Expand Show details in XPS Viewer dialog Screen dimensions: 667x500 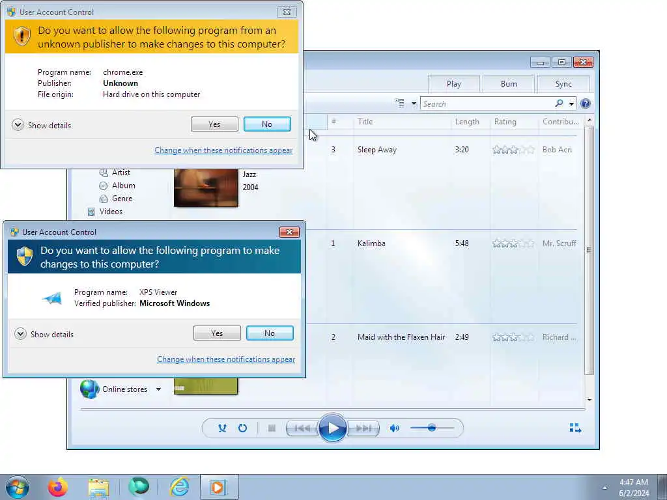point(44,334)
